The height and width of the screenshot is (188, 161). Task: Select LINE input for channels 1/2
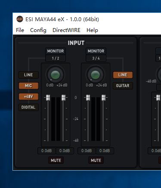pos(28,75)
